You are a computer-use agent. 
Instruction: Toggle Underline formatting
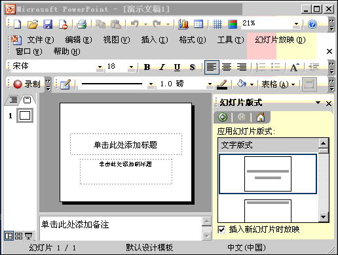(x=177, y=67)
